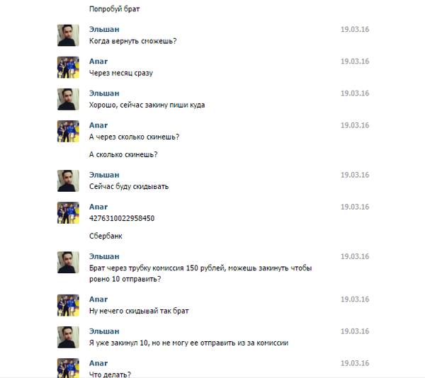Select the message 'А сколько скинешь?'
This screenshot has height=378, width=425.
[123, 154]
